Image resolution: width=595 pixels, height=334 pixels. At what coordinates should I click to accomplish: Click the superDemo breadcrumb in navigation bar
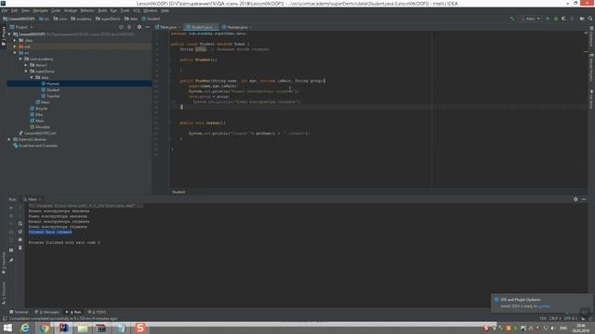(108, 19)
